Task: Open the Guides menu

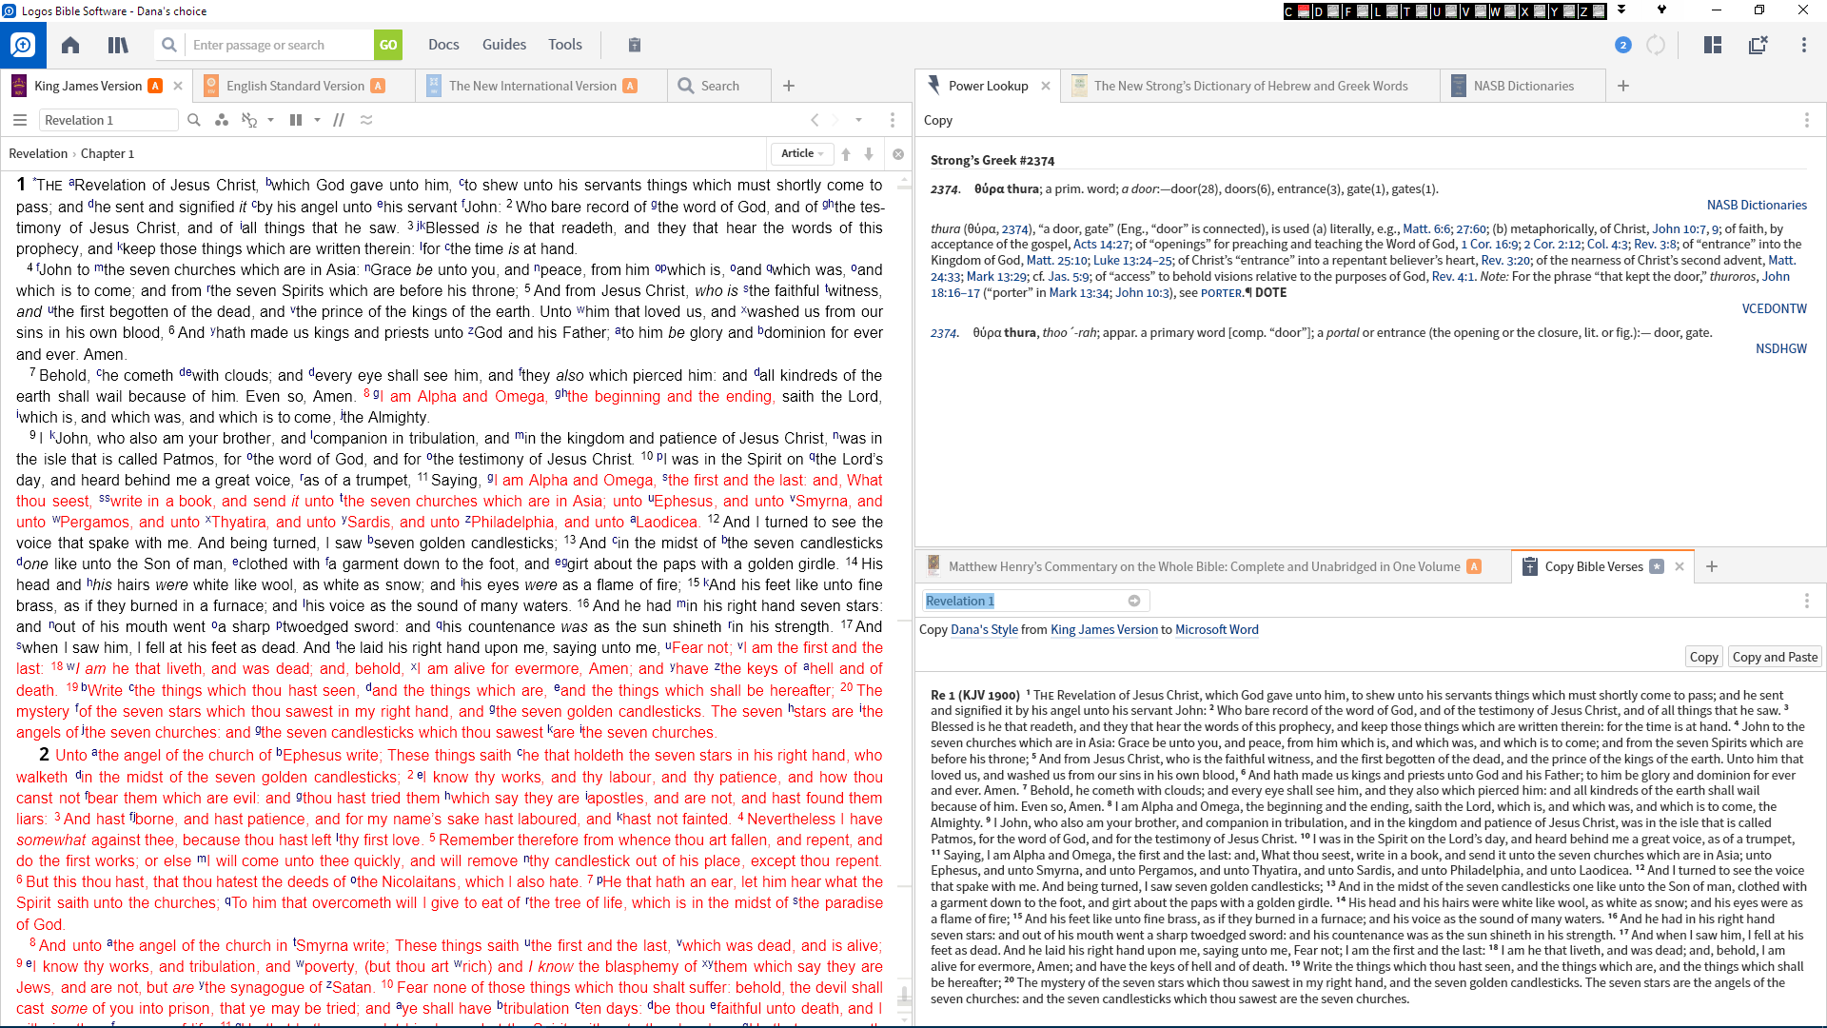Action: [x=504, y=45]
